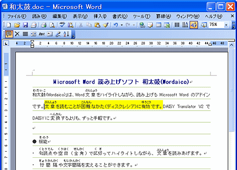The height and width of the screenshot is (170, 237).
Task: Expand the Standard toolbar options at the right end
Action: 234,25
